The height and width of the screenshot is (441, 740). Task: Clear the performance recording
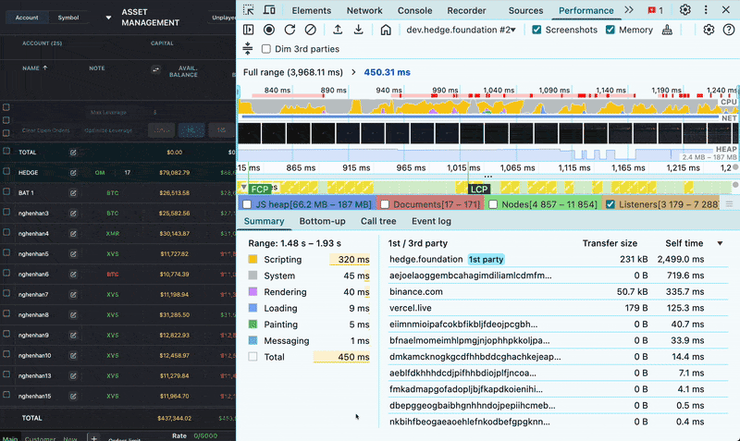coord(310,30)
